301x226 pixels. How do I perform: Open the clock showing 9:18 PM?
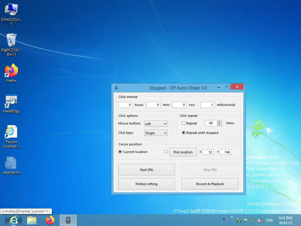286,220
